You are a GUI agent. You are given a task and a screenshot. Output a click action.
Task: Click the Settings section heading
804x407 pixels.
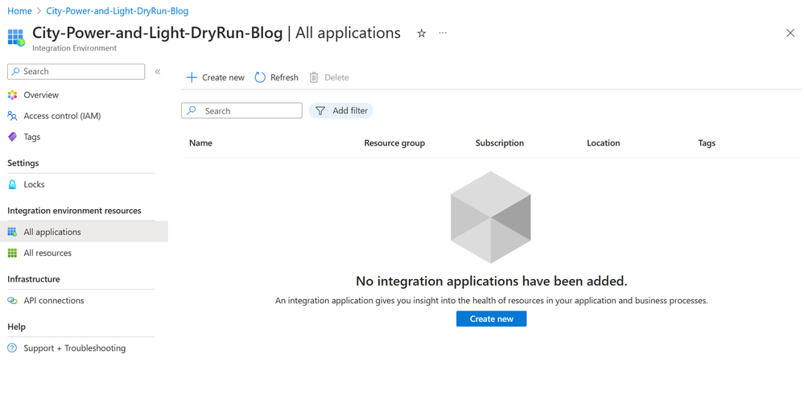tap(23, 163)
